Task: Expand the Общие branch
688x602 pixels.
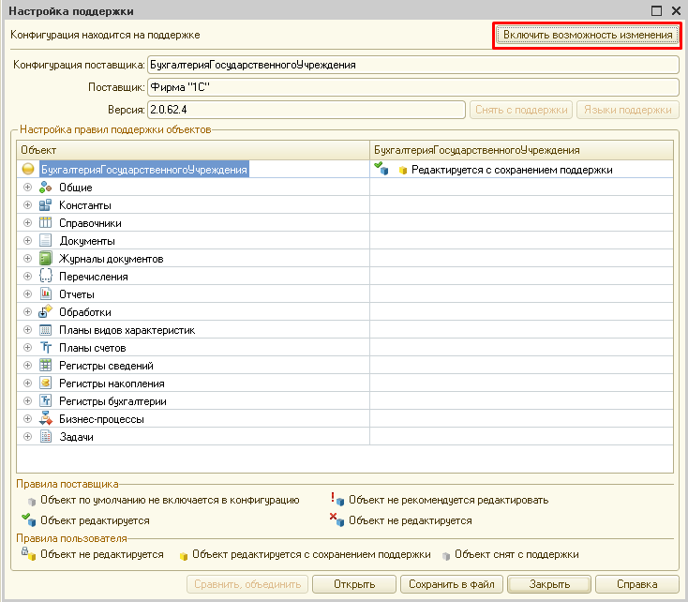Action: [27, 188]
